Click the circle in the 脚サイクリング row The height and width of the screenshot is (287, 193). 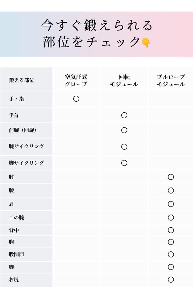coord(124,163)
